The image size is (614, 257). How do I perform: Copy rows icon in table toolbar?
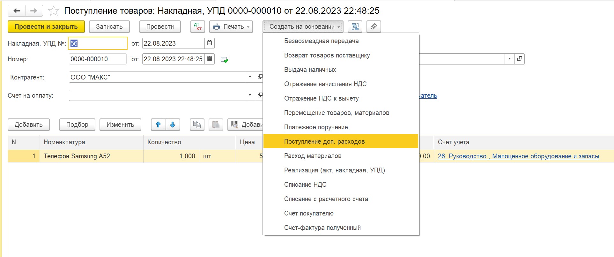(197, 125)
